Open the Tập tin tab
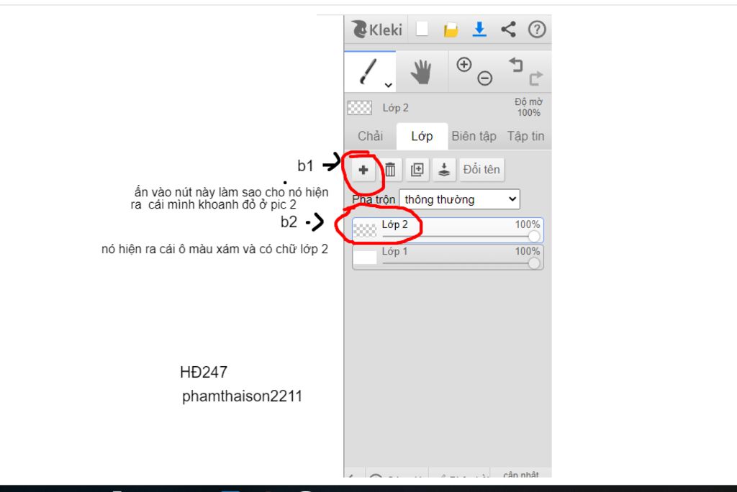This screenshot has height=492, width=737. (x=525, y=136)
